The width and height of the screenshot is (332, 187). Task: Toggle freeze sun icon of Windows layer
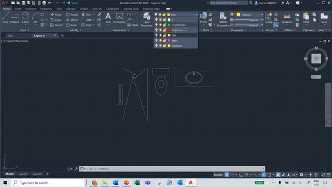tap(160, 46)
